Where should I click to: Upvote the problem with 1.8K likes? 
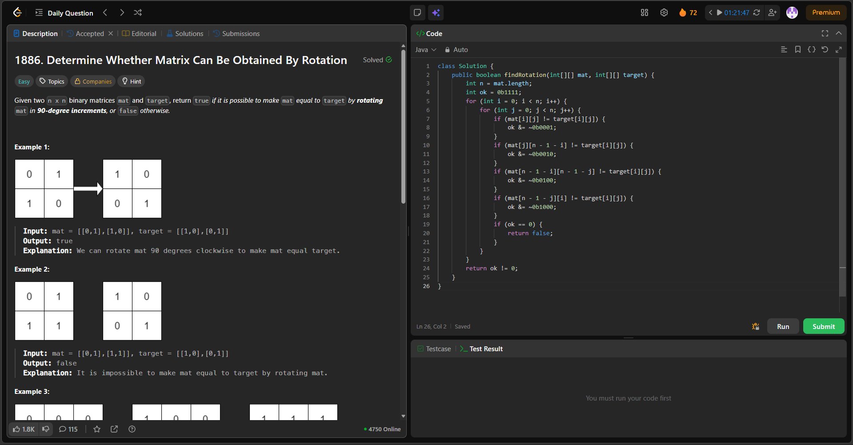24,429
